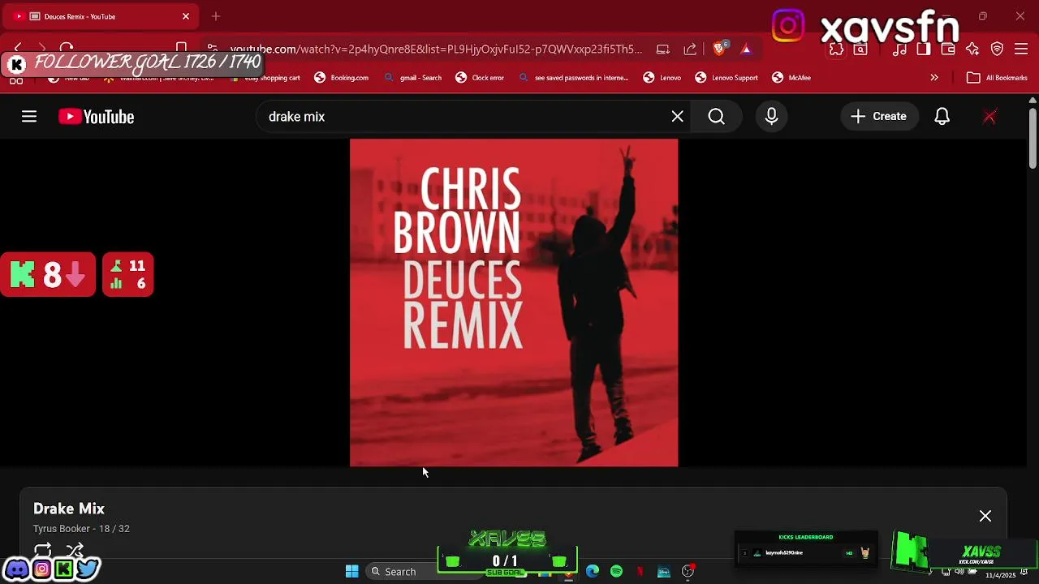Close the Drake Mix playlist panel
Screen dimensions: 1039x584
tap(985, 516)
